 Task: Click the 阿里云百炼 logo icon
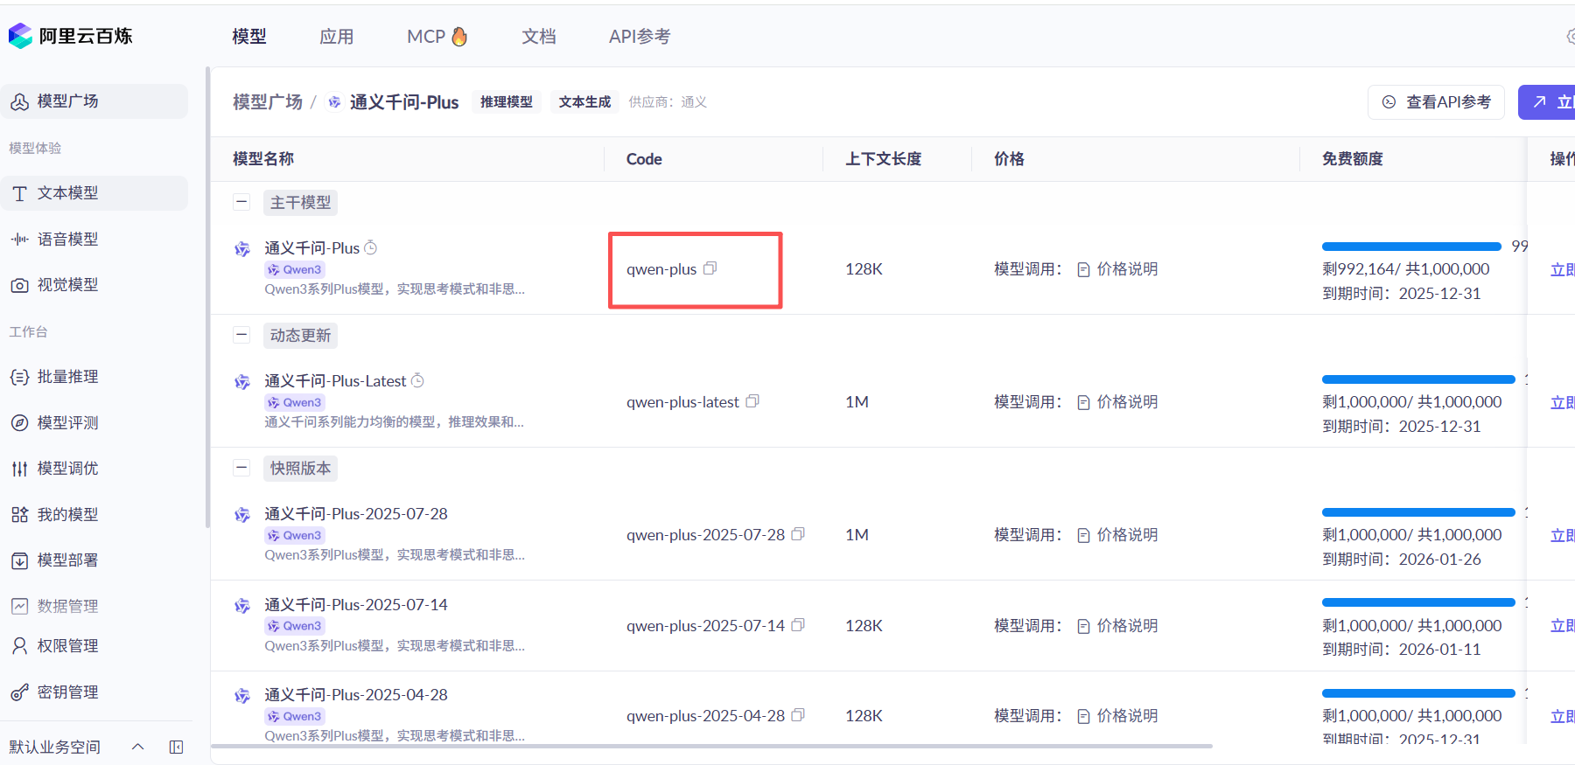(x=20, y=36)
